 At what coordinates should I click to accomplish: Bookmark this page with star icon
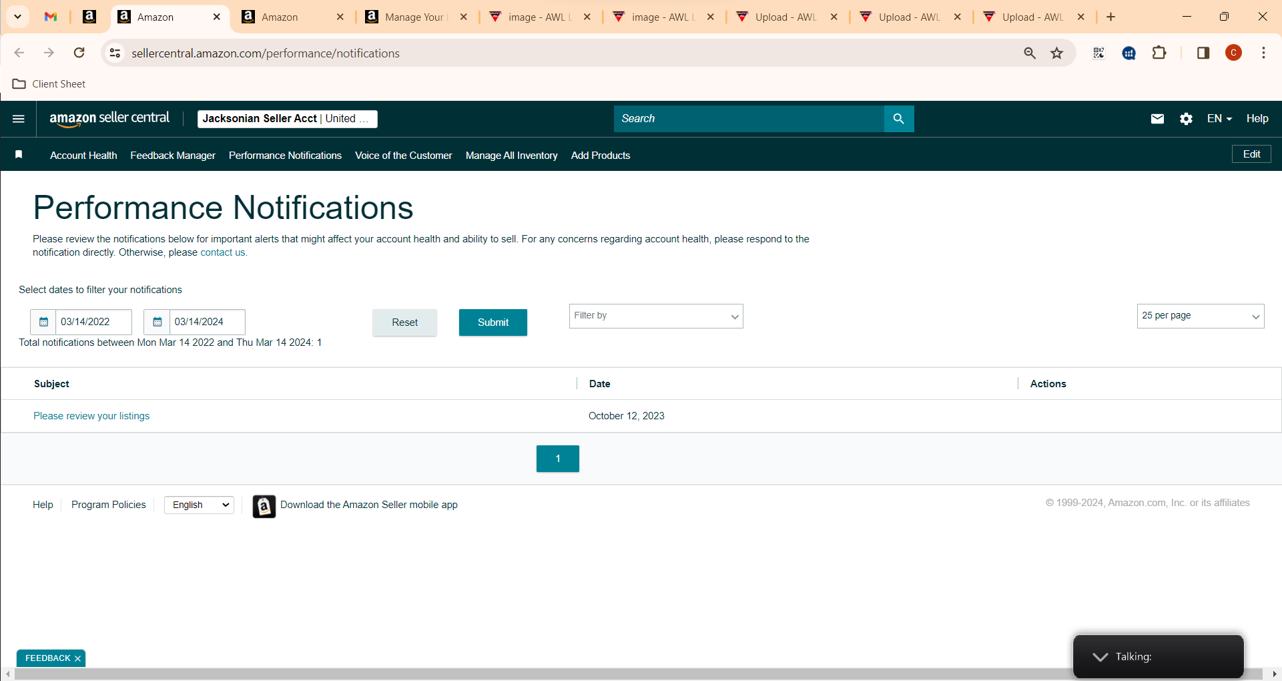pos(1056,53)
